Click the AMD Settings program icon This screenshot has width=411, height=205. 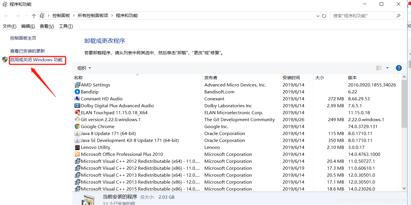pyautogui.click(x=77, y=85)
